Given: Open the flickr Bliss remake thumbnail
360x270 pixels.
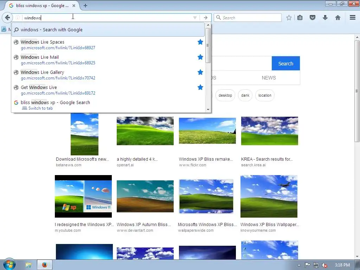Looking at the screenshot, I should [x=207, y=131].
